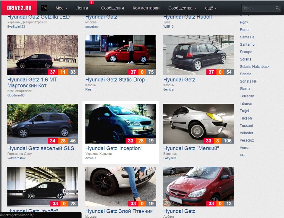Open black Getz by stairs thumbnail by demitra
Image resolution: width=284 pixels, height=218 pixels.
[x=199, y=55]
